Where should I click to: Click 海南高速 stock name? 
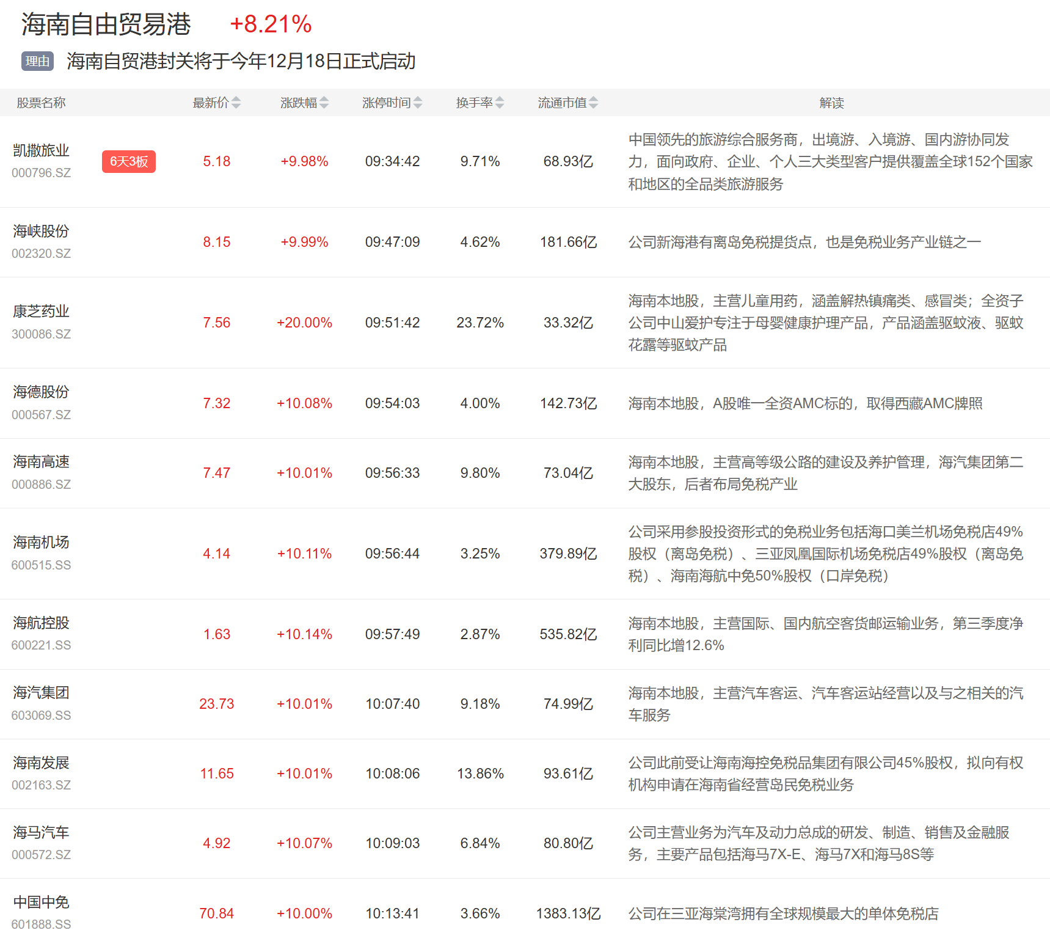(x=41, y=462)
